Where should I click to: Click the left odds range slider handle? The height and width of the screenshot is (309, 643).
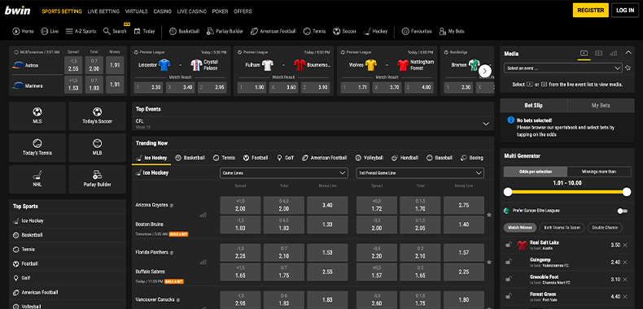(508, 192)
